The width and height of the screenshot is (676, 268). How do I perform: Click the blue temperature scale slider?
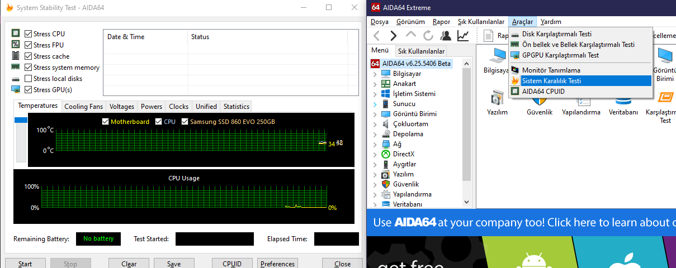click(x=21, y=120)
